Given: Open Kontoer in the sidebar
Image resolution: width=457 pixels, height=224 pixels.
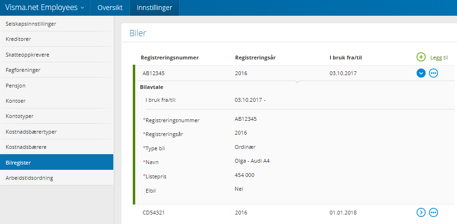Looking at the screenshot, I should pos(57,101).
